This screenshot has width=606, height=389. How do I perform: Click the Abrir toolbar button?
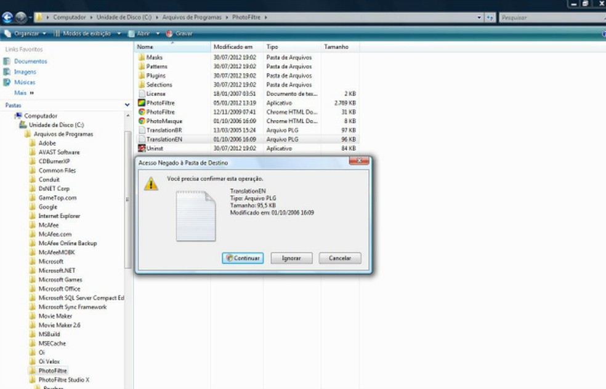pos(139,34)
